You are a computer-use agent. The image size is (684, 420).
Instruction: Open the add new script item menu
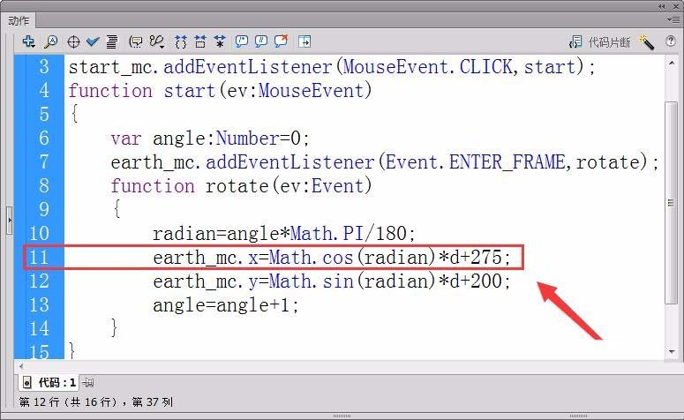[x=28, y=41]
